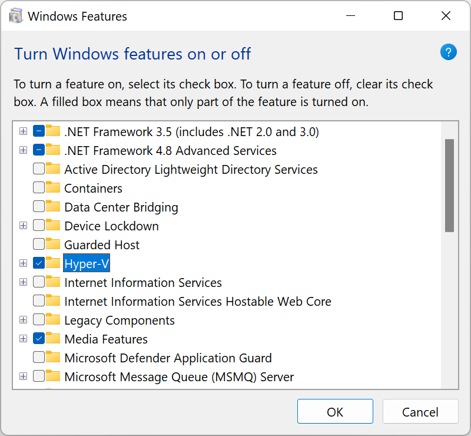This screenshot has height=436, width=471.
Task: Expand the .NET Framework 3.5 tree node
Action: (23, 131)
